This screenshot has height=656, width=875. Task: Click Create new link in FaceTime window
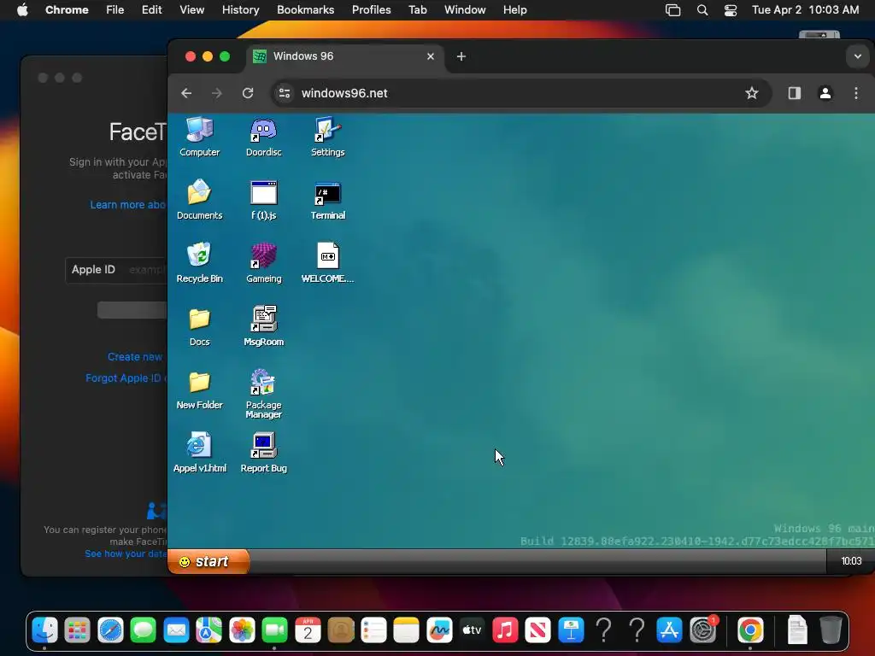point(135,356)
